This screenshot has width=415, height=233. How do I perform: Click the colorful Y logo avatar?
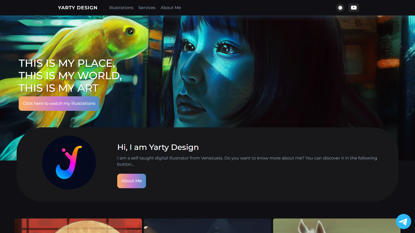tap(69, 163)
